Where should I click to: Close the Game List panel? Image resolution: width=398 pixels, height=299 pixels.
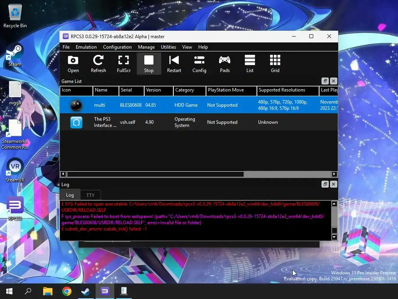[333, 81]
